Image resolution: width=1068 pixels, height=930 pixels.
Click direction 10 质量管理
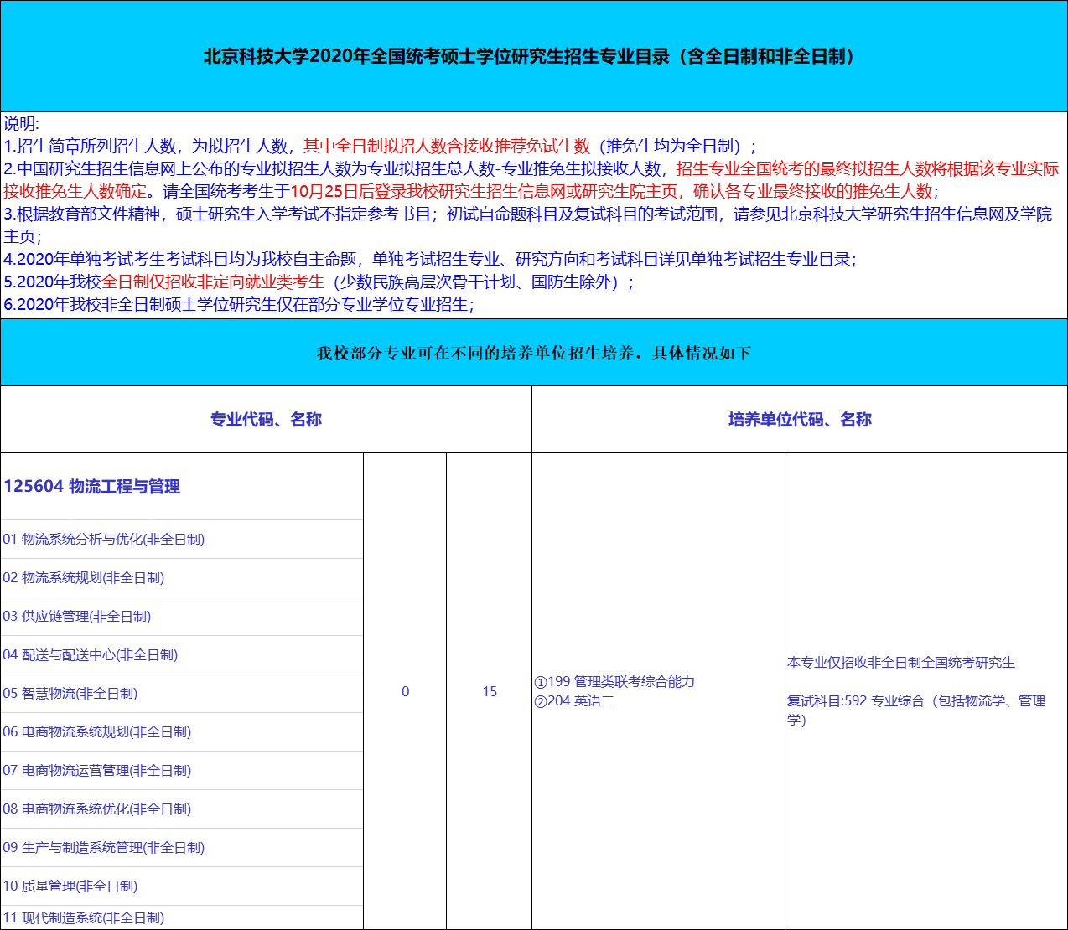[x=70, y=886]
